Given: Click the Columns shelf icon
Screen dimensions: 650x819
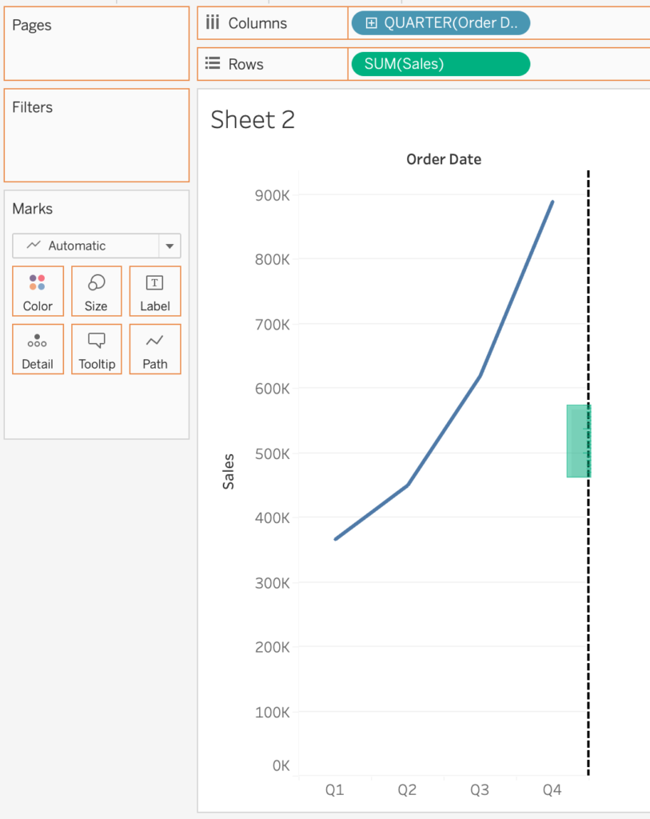Looking at the screenshot, I should coord(213,23).
